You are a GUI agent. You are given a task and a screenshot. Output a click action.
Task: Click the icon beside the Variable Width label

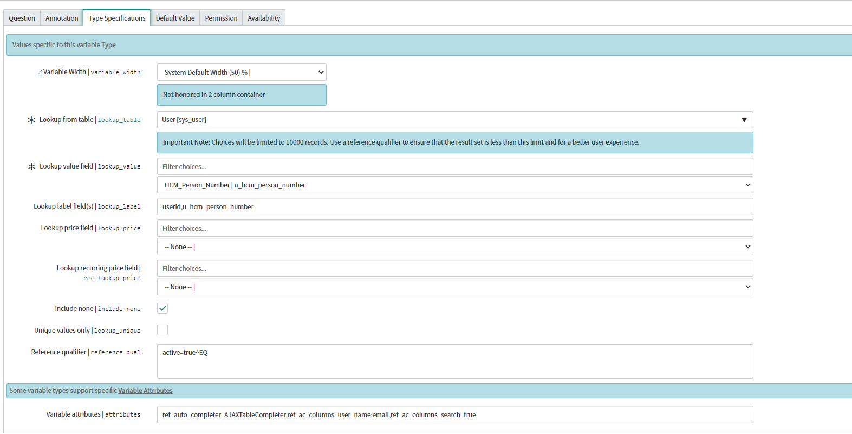(40, 72)
